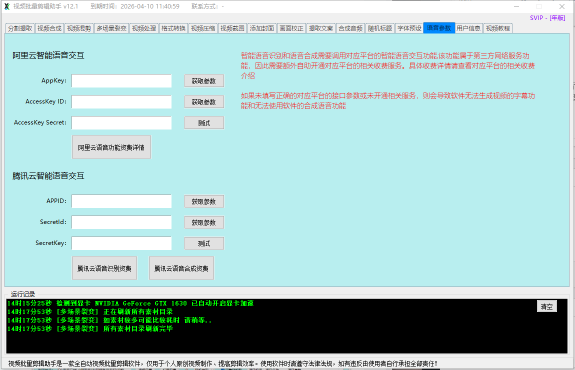Clear the run log with 清空
The image size is (575, 370).
tap(546, 306)
